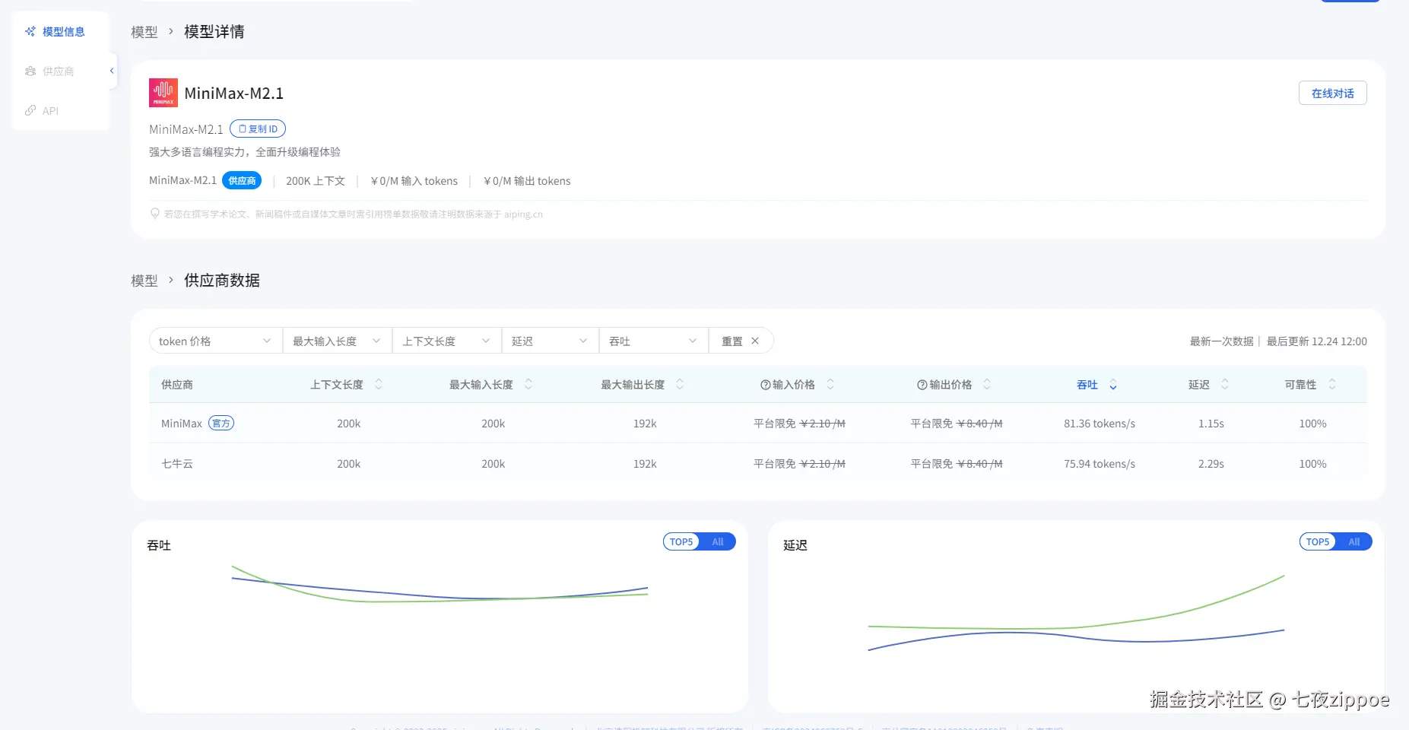Open the 吞吐 filter dropdown
This screenshot has height=730, width=1409.
tap(654, 341)
